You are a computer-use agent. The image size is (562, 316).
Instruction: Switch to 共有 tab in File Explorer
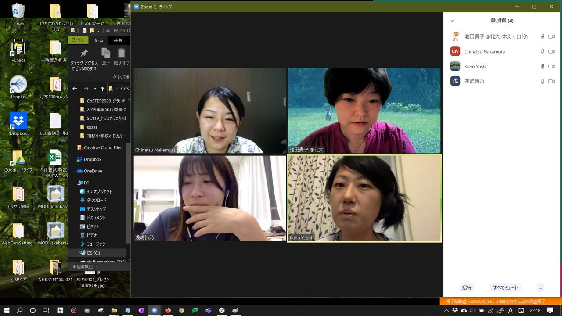(x=118, y=40)
